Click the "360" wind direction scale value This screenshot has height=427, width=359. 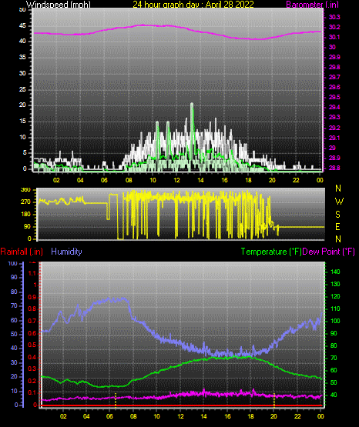(25, 190)
